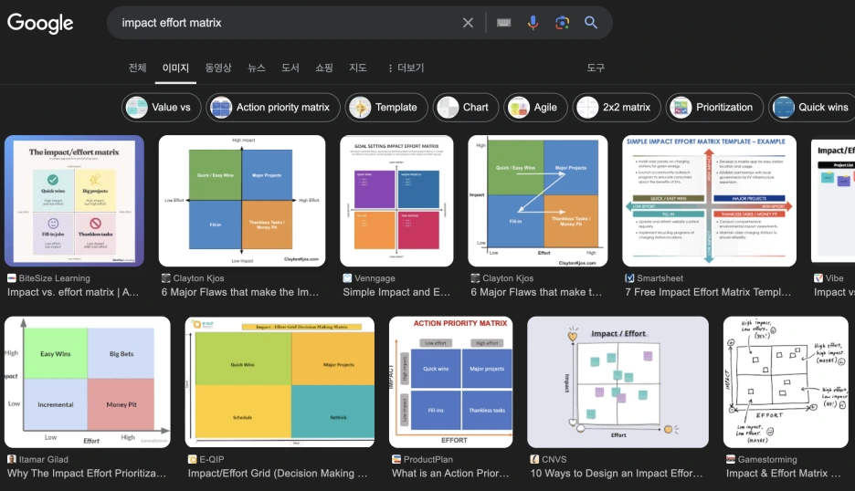Open link 'Simple Impact and E...'
Screen dimensions: 855x491
click(x=396, y=292)
